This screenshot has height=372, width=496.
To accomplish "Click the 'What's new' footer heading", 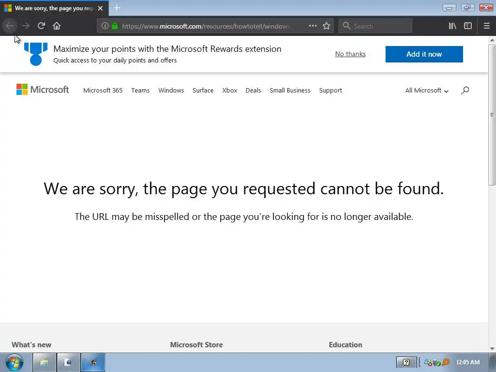I will pyautogui.click(x=31, y=345).
